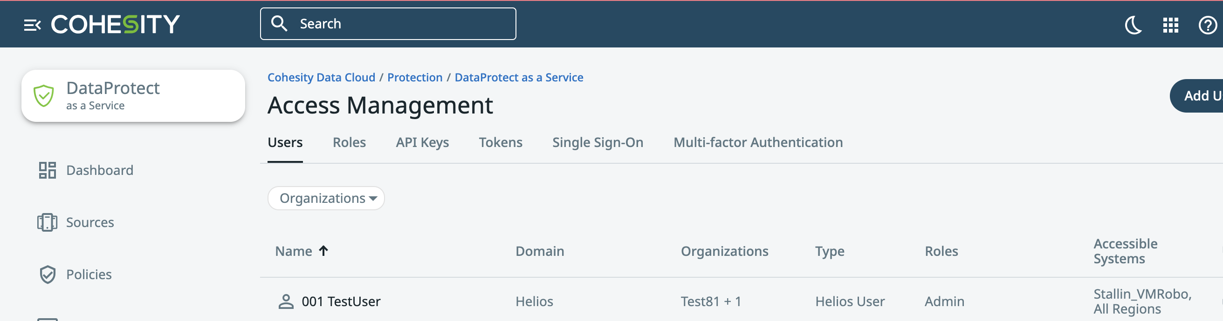Click the Dashboard icon in sidebar
The width and height of the screenshot is (1223, 321).
[48, 170]
